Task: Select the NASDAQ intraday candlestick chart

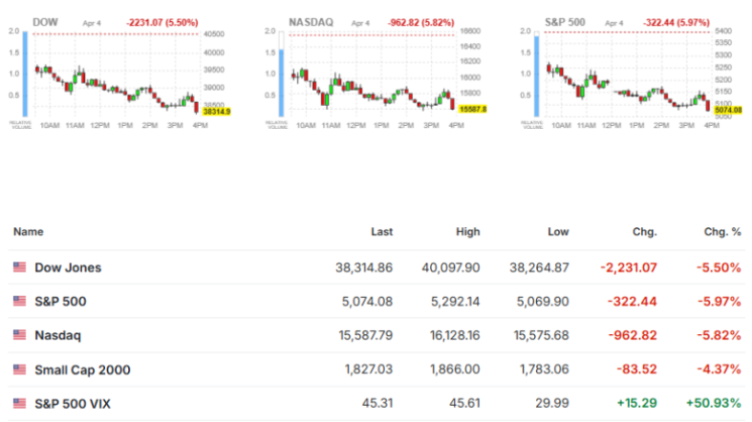Action: point(373,74)
